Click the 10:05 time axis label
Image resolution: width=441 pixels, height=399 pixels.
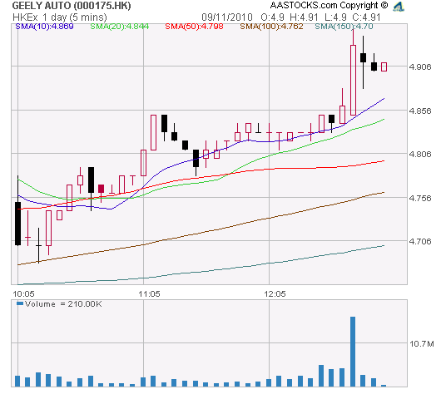[23, 294]
